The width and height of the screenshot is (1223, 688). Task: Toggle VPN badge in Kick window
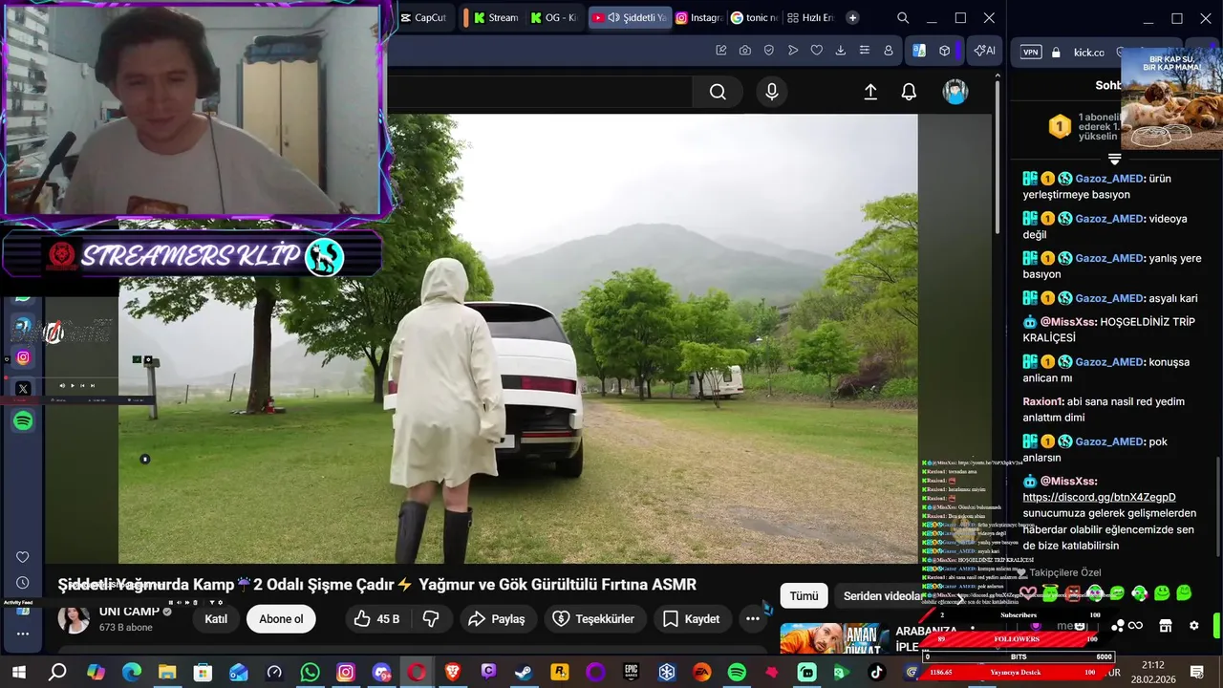click(x=1031, y=53)
